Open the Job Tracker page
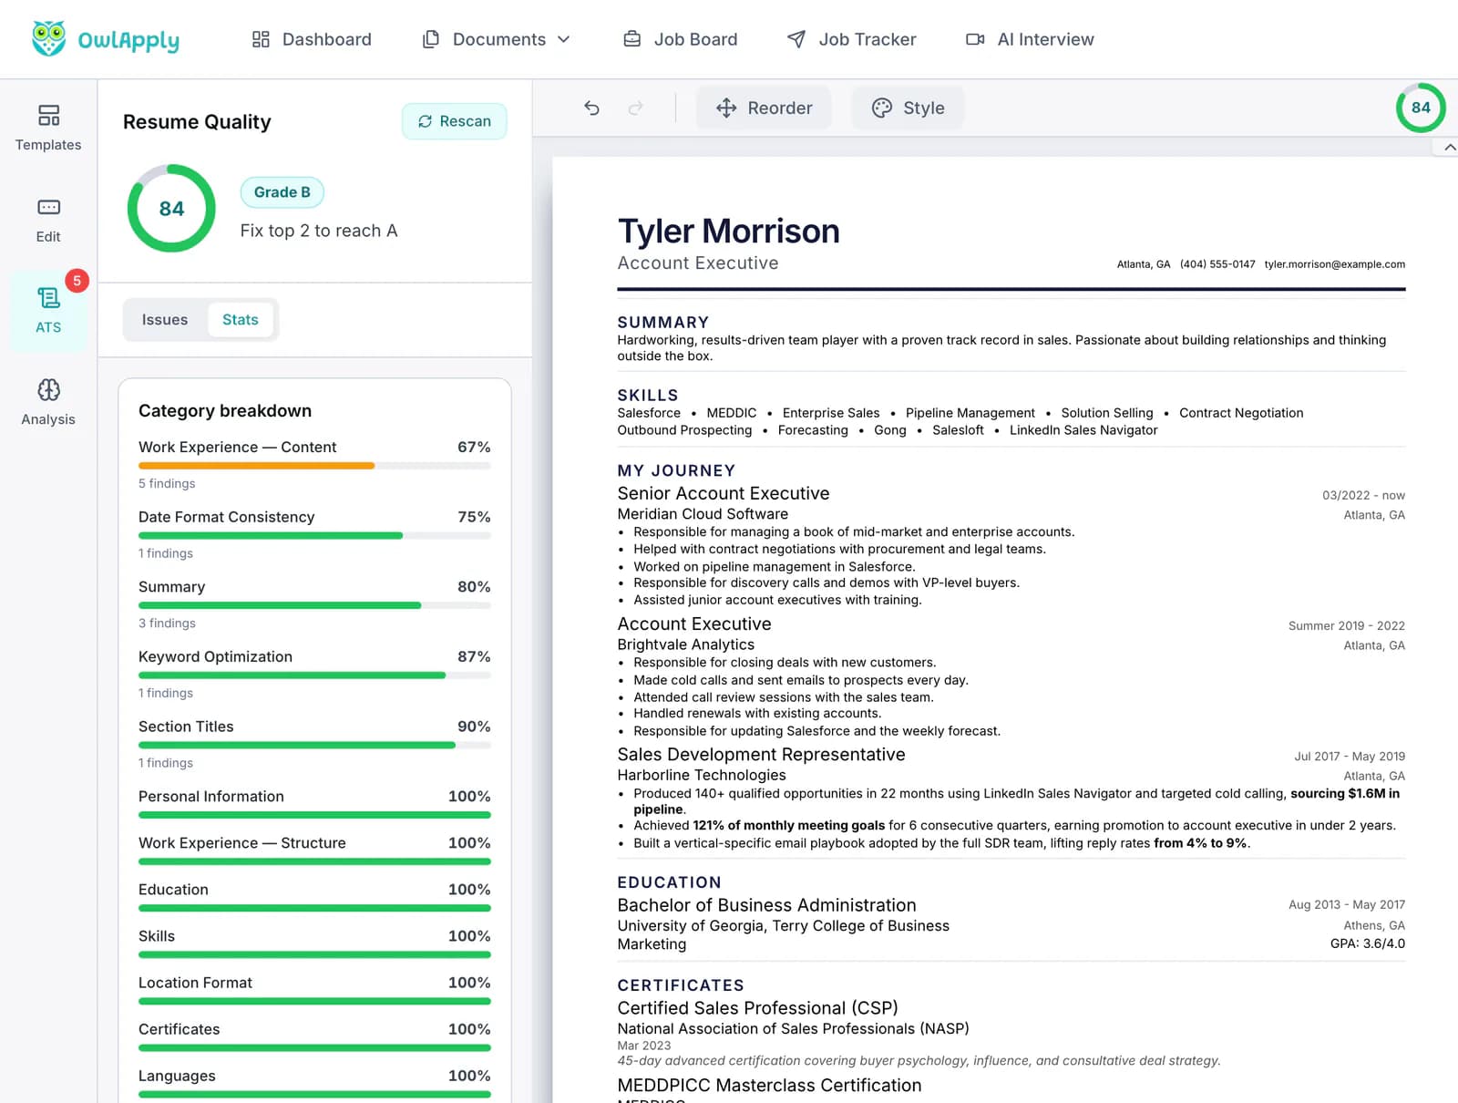Image resolution: width=1458 pixels, height=1103 pixels. click(852, 39)
